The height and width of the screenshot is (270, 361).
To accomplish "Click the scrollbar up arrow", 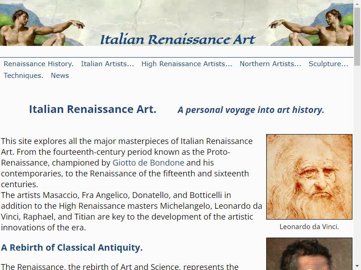I will tap(357, 3).
